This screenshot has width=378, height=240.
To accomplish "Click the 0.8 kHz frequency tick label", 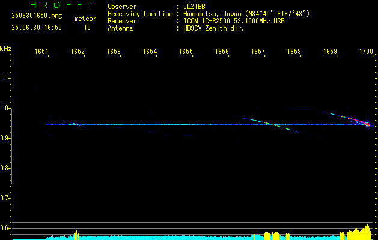I will (x=5, y=168).
